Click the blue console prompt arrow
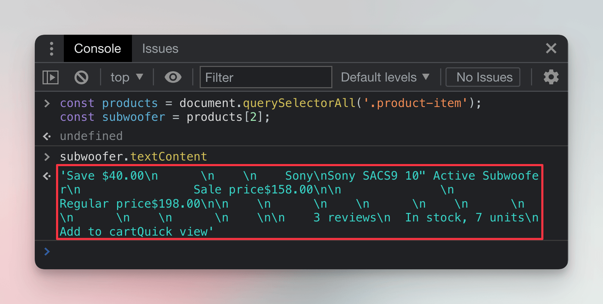This screenshot has width=603, height=304. coord(47,251)
